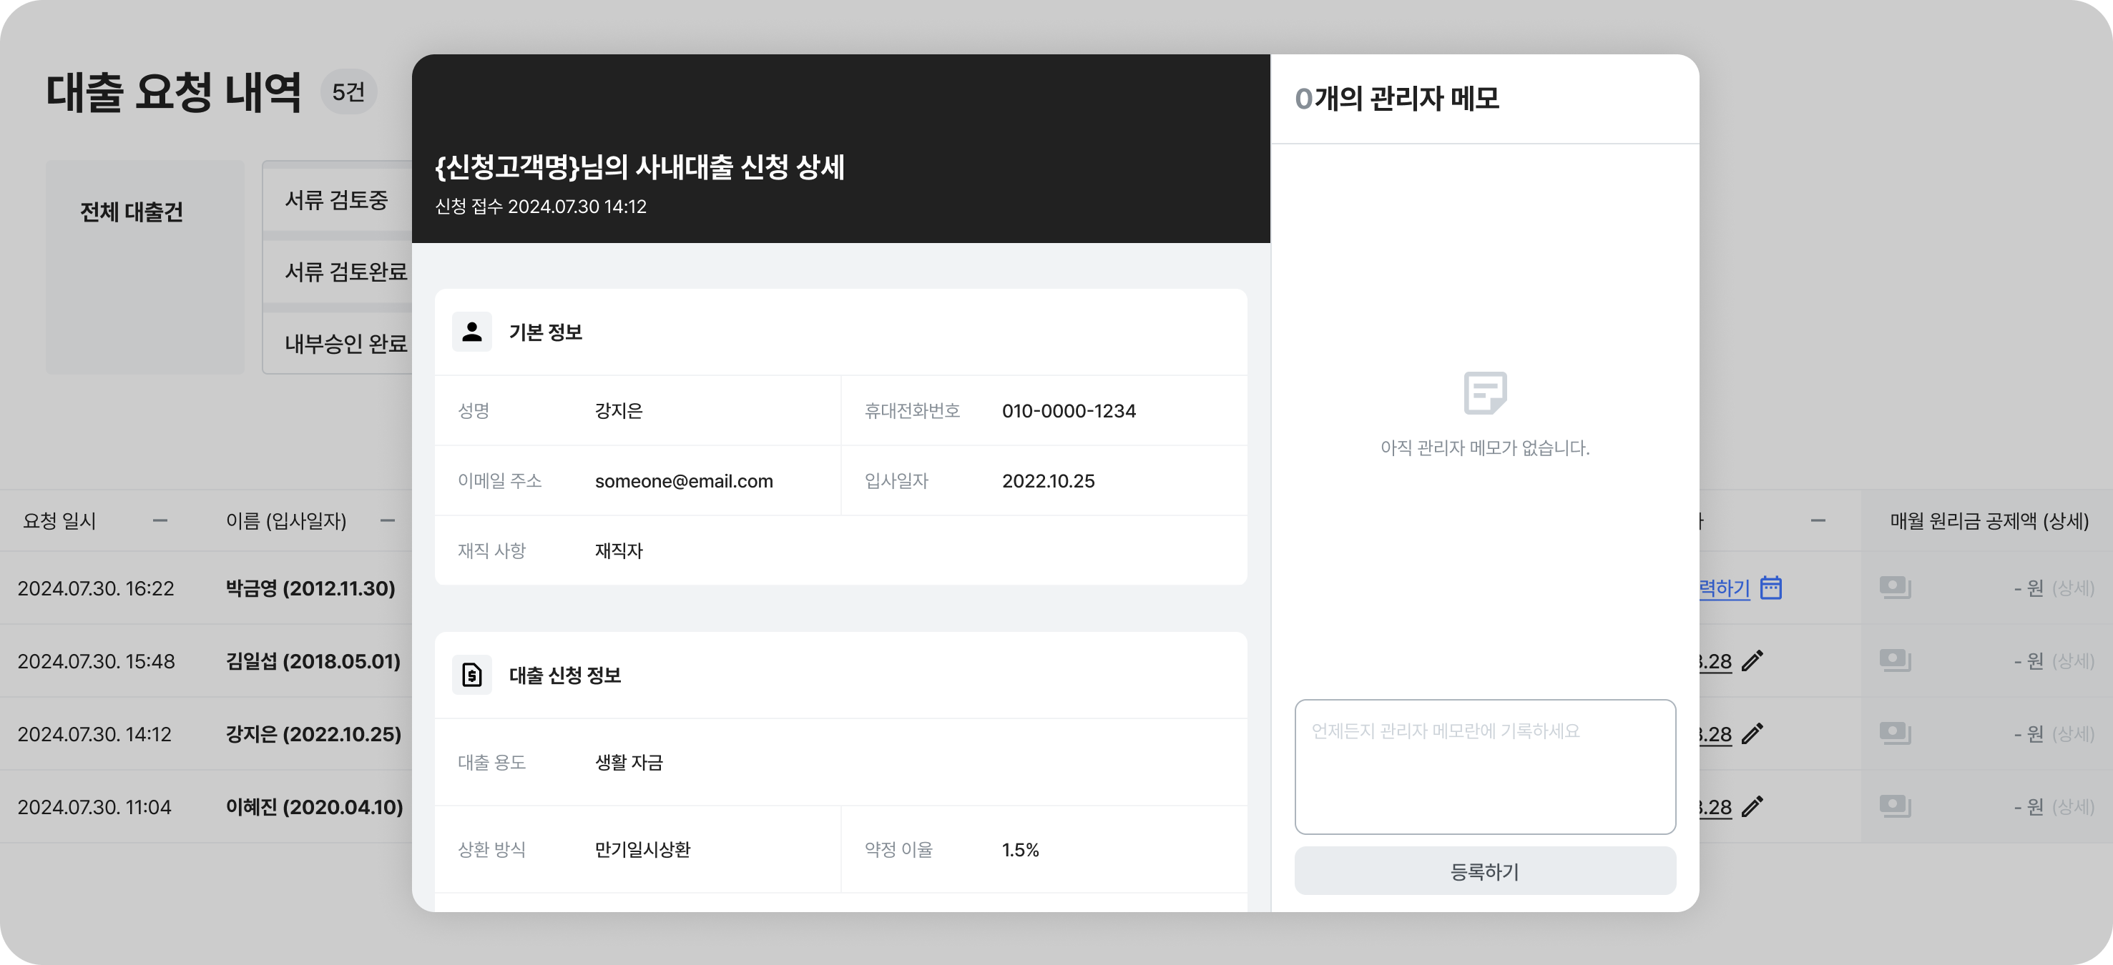Open the calendar icon in 박금영's row

[x=1771, y=588]
